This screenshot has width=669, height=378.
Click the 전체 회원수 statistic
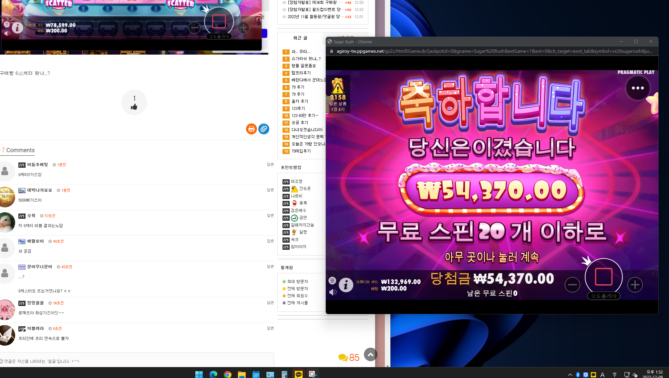[297, 296]
